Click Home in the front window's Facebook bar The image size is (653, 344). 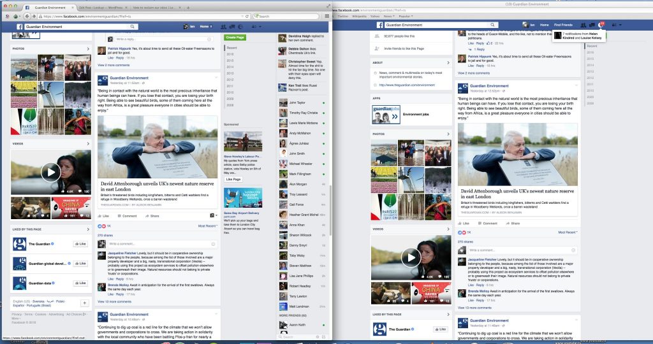point(204,27)
